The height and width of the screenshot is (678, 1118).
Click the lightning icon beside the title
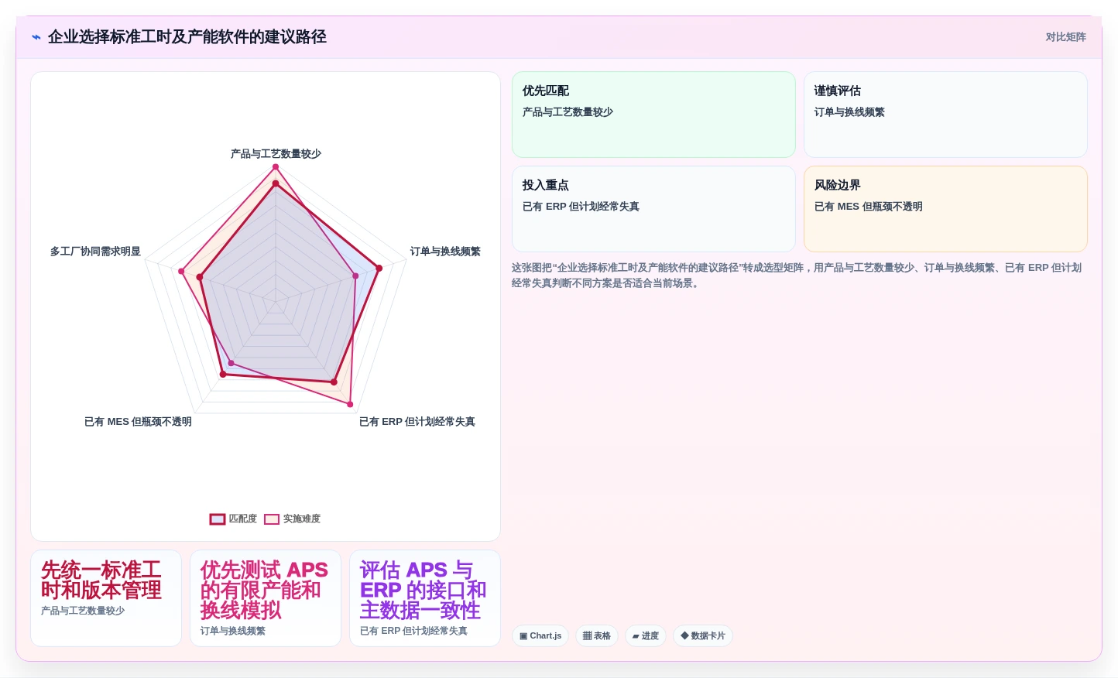[x=36, y=37]
